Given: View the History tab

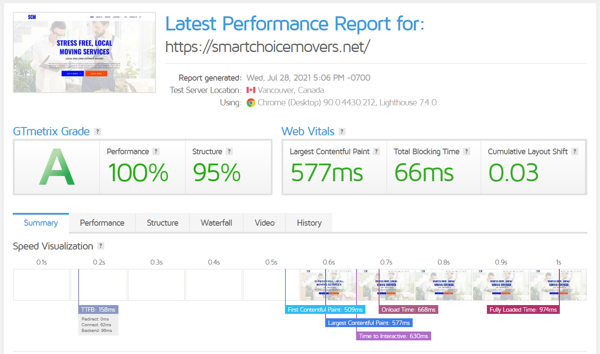Looking at the screenshot, I should click(x=309, y=223).
